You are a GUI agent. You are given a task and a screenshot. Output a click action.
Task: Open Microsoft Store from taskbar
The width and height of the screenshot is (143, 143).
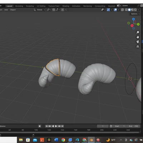[x=28, y=140]
